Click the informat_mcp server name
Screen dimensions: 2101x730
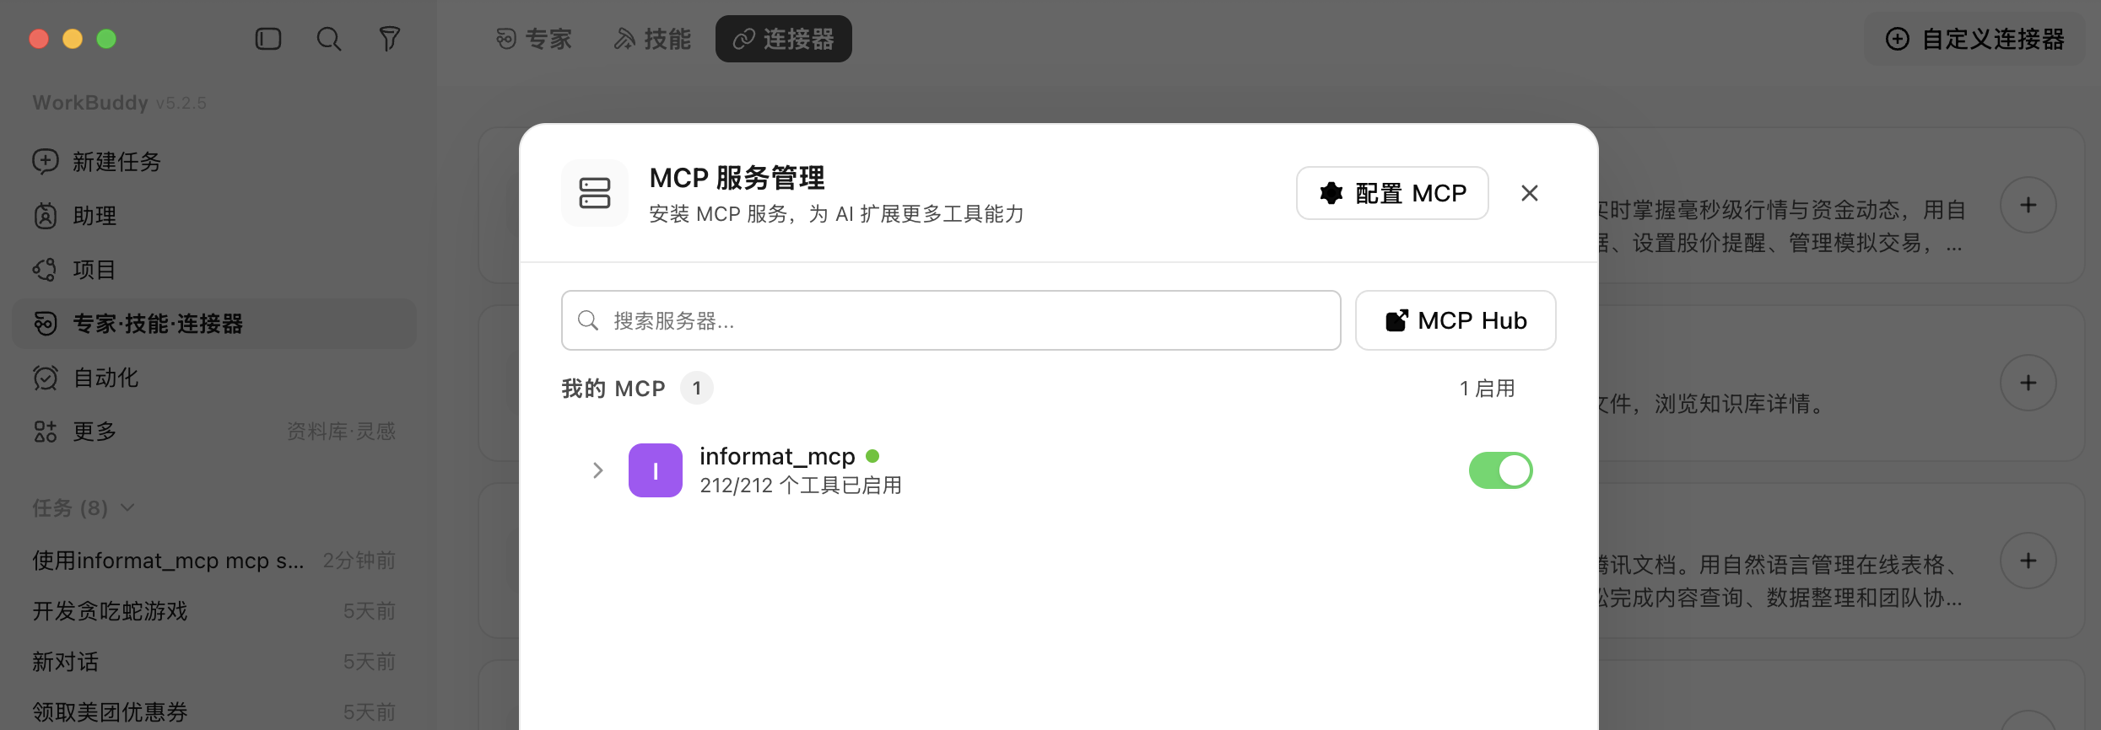[x=777, y=456]
